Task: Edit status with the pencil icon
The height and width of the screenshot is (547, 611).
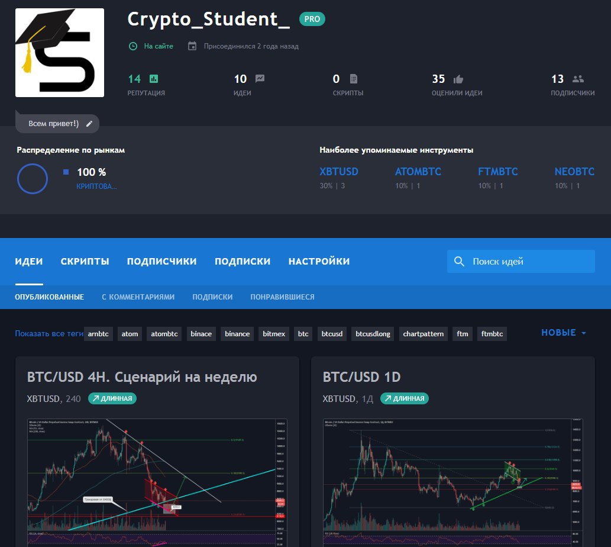Action: pos(89,124)
